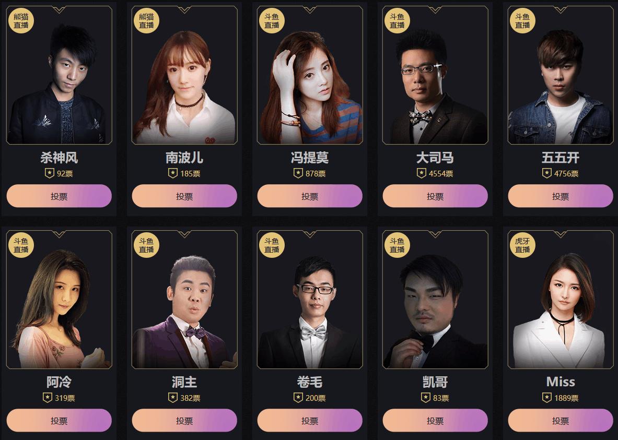Click the star shield icon next to 878票
This screenshot has width=618, height=440.
click(298, 173)
